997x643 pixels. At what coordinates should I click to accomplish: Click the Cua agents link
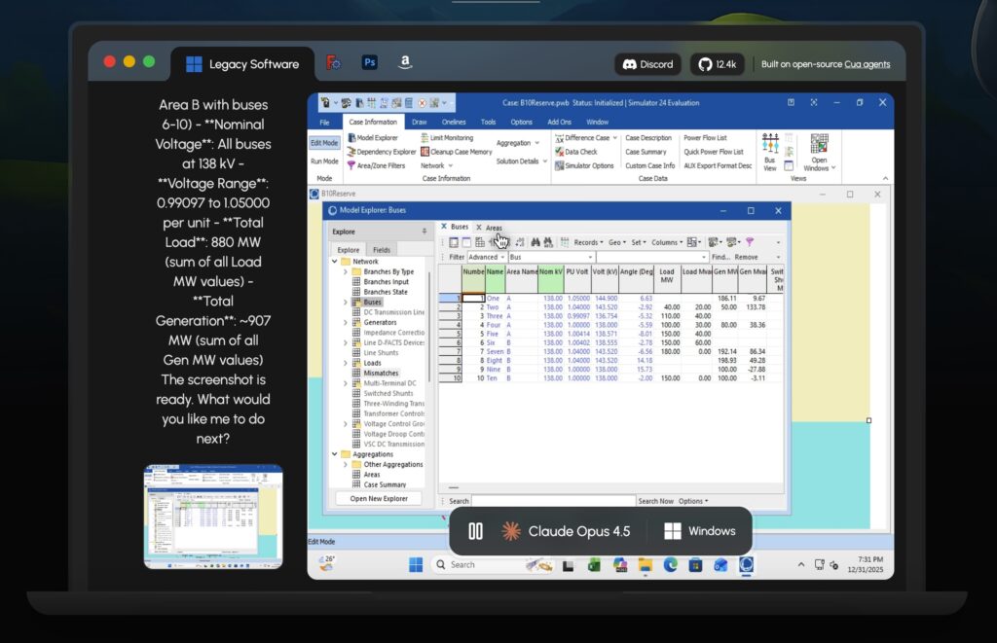pyautogui.click(x=867, y=64)
